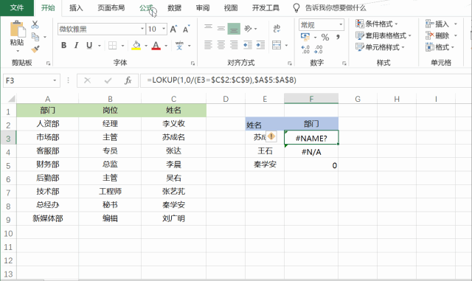
Task: Apply the cell borders icon
Action: (x=112, y=46)
